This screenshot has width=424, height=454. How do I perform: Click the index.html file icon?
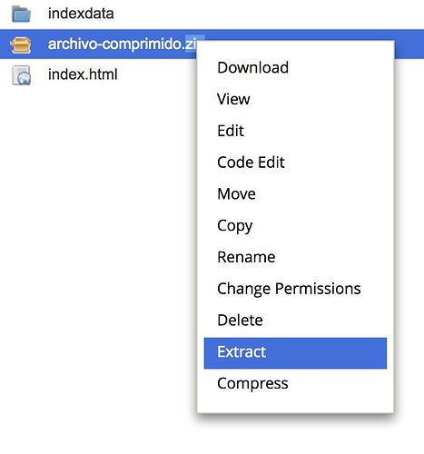[x=21, y=75]
